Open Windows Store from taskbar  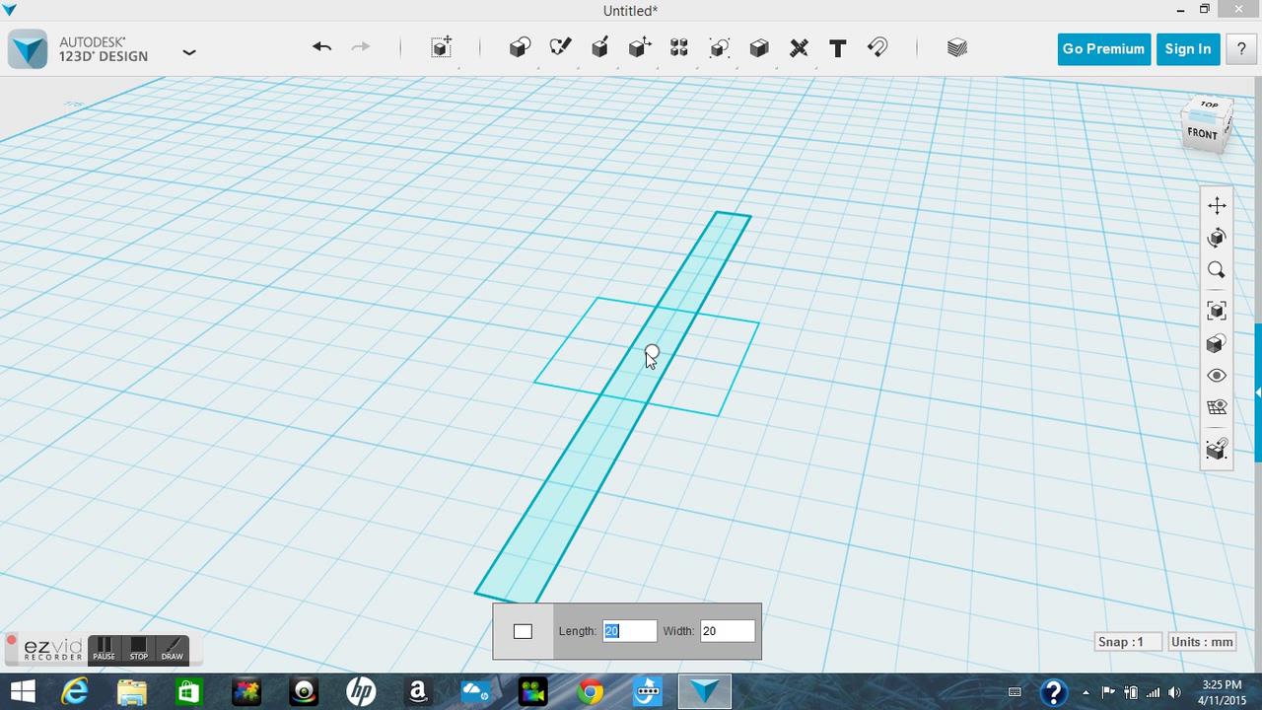coord(188,692)
